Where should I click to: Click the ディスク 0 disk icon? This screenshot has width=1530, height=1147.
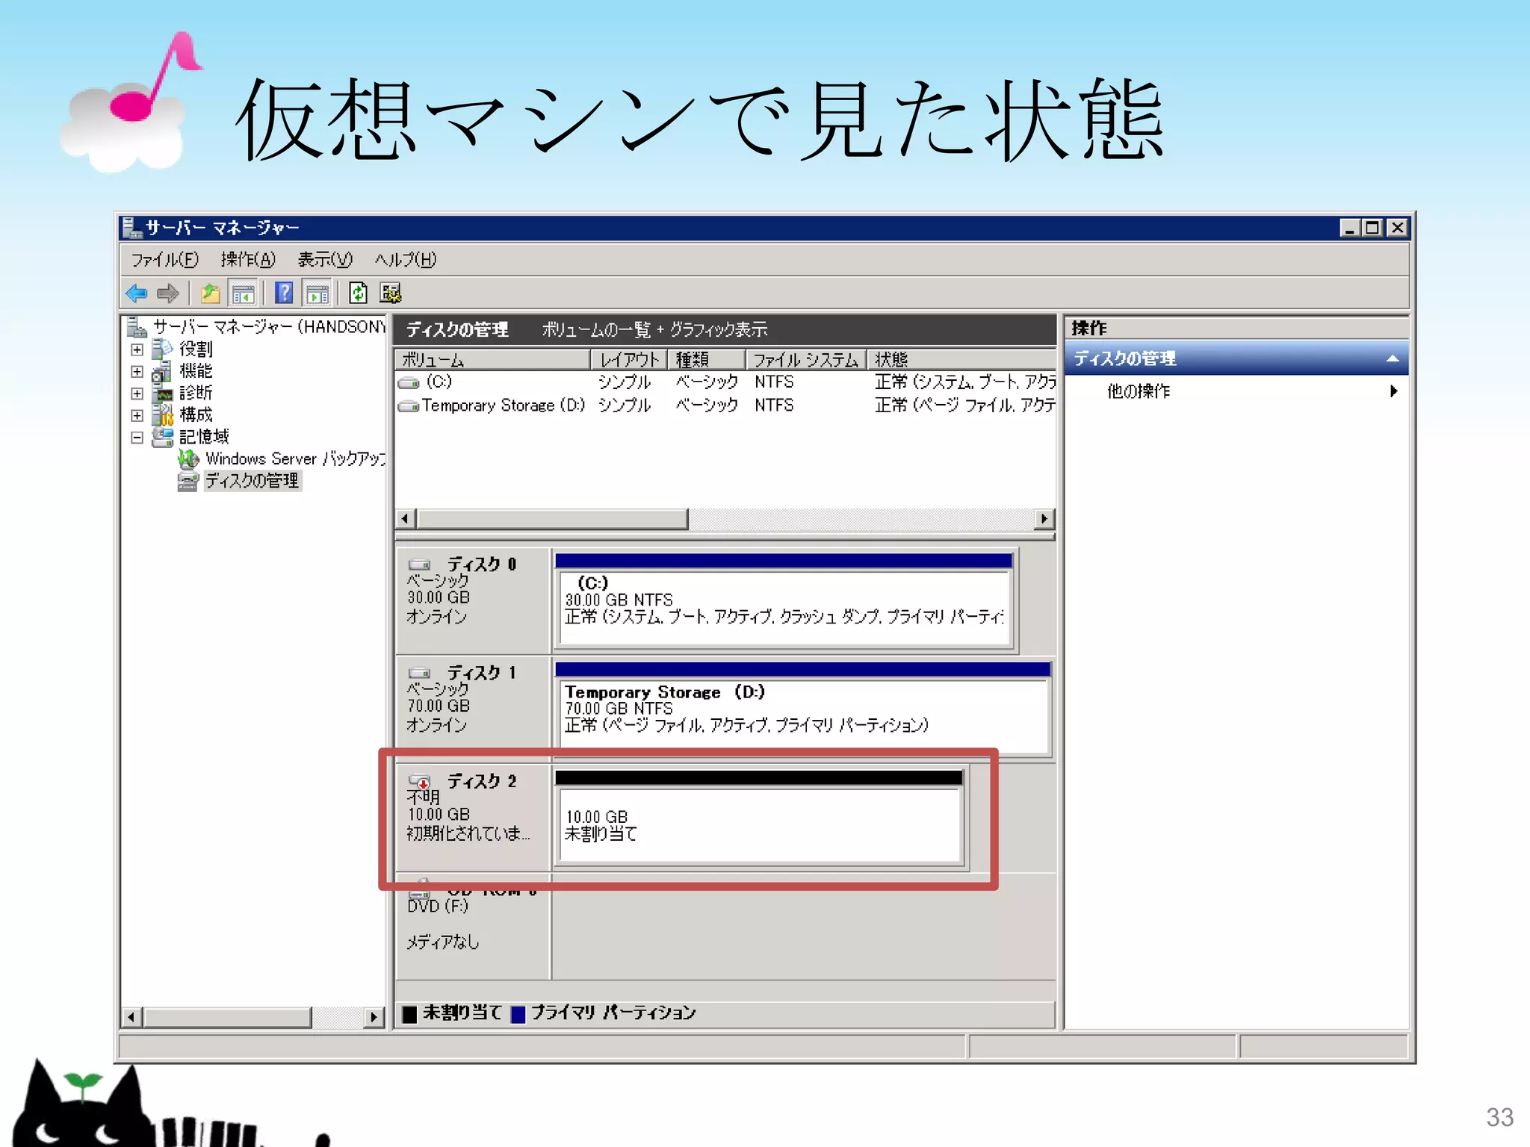419,565
